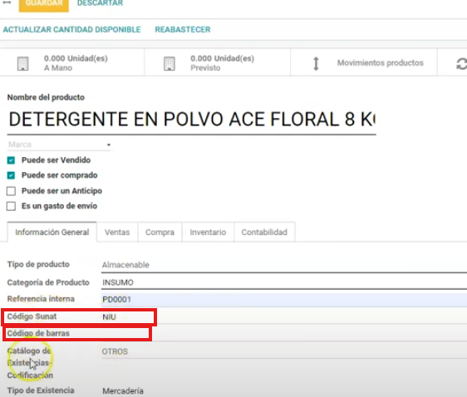Uncheck Puede ser comprado

click(11, 175)
